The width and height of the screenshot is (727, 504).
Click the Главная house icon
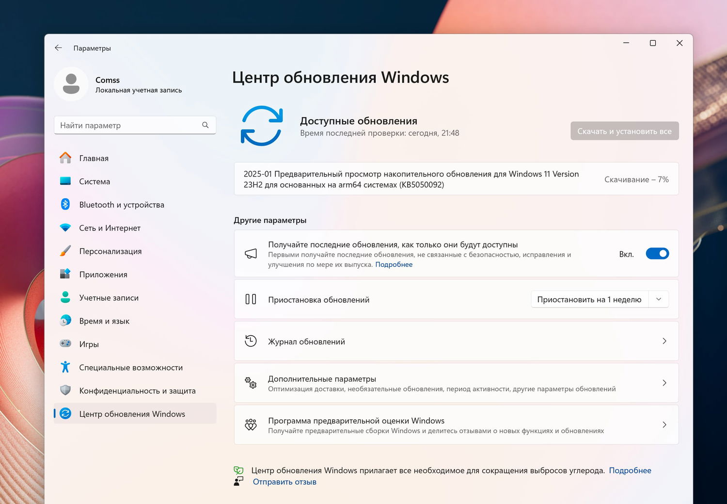65,158
